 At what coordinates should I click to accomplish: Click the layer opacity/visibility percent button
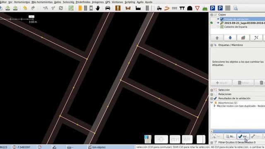click(256, 38)
